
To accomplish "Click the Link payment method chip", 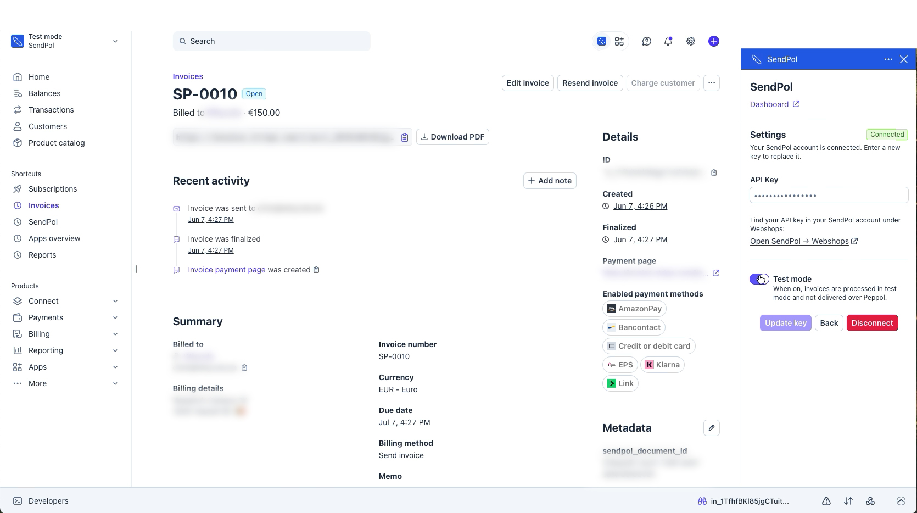I will pyautogui.click(x=620, y=383).
